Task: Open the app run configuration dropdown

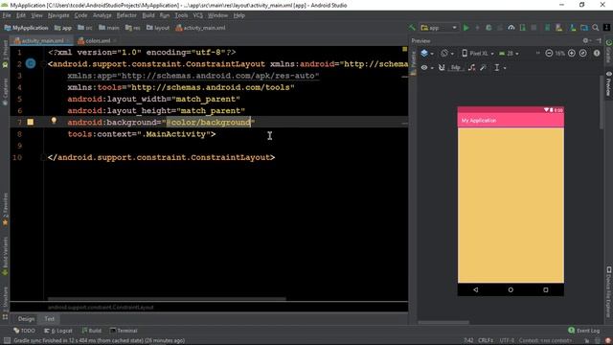Action: pos(439,28)
